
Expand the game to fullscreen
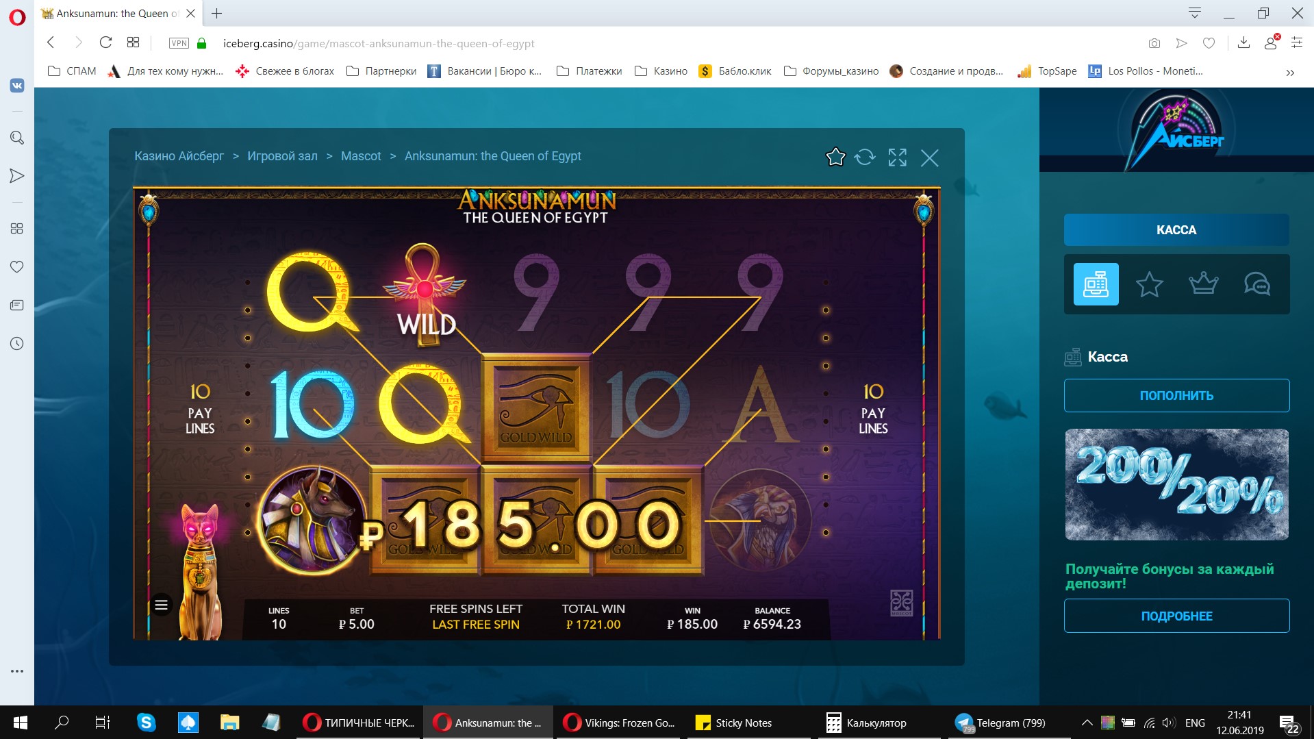coord(898,158)
